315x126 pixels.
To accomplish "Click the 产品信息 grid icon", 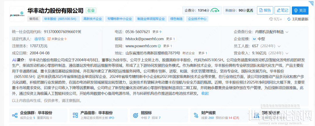I will tap(75, 115).
